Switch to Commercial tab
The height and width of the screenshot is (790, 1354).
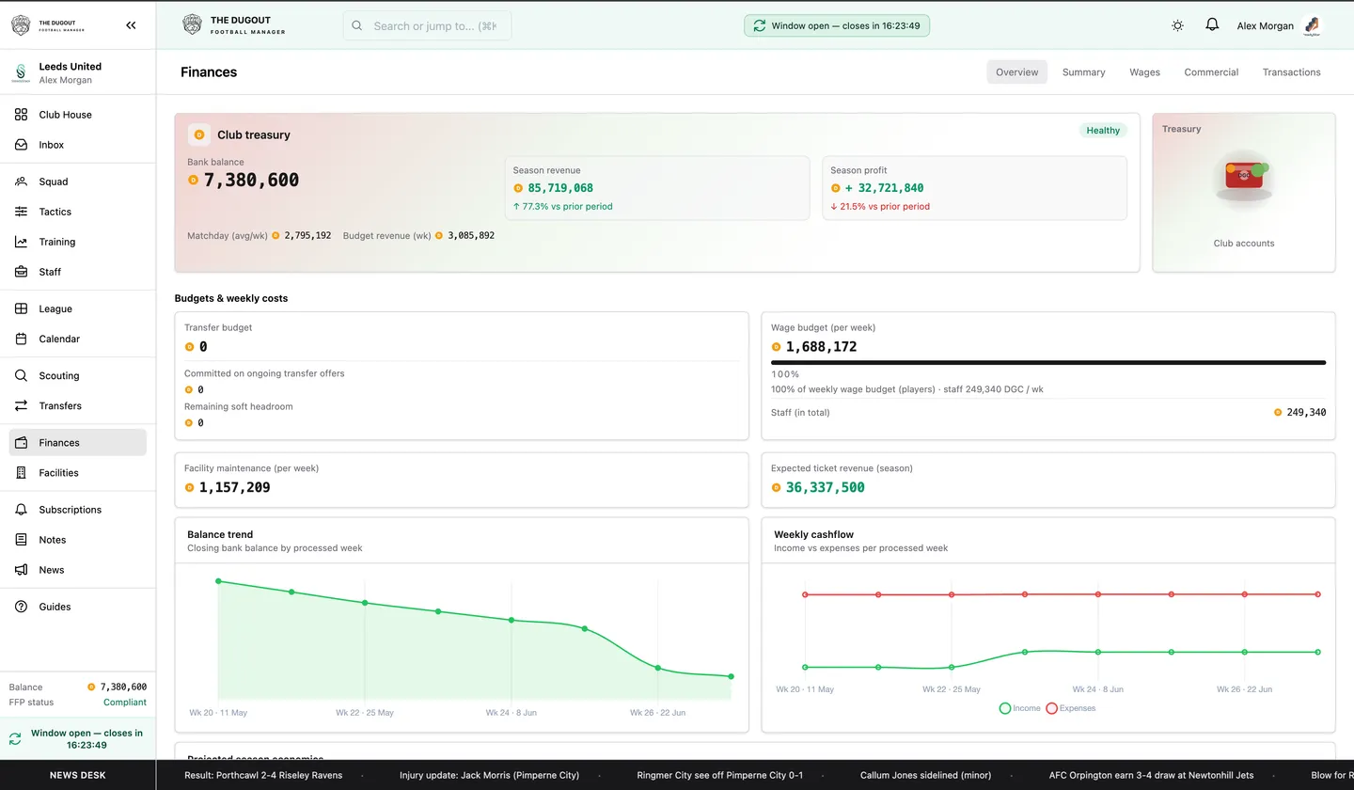tap(1211, 72)
